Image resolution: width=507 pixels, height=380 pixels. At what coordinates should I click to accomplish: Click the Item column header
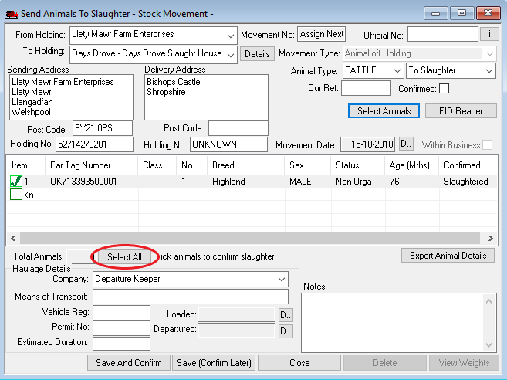tap(26, 165)
